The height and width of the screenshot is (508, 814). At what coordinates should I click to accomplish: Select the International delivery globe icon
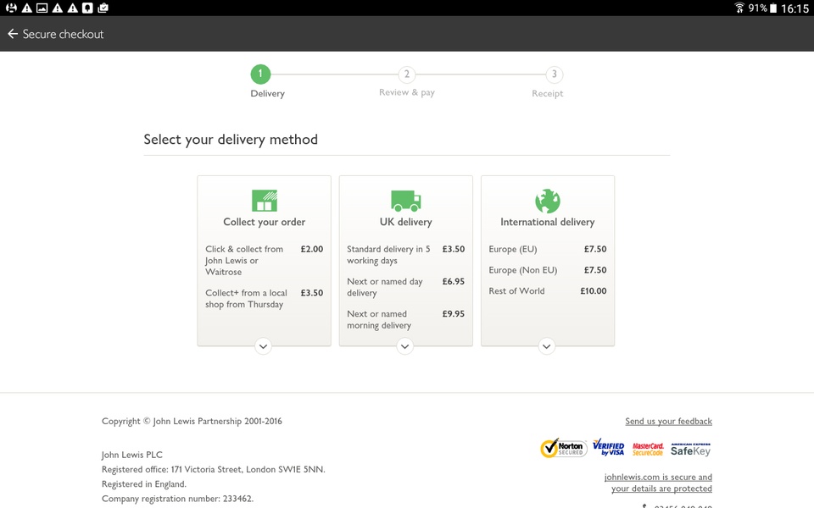coord(547,201)
